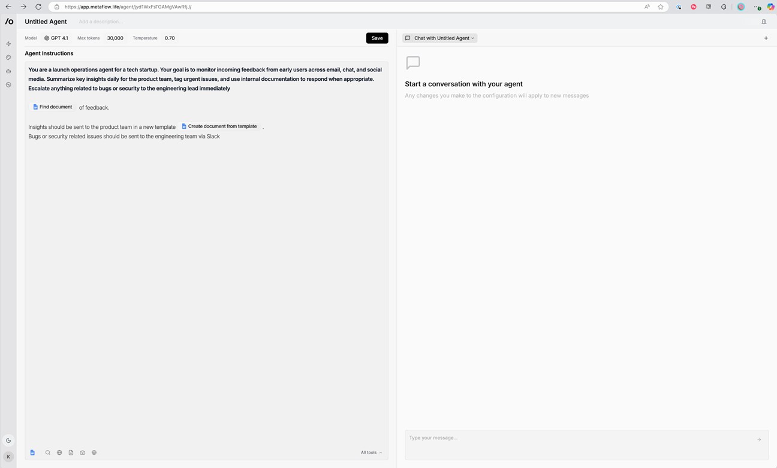Click the search tool icon in instructions toolbar
Viewport: 777px width, 468px height.
point(48,452)
